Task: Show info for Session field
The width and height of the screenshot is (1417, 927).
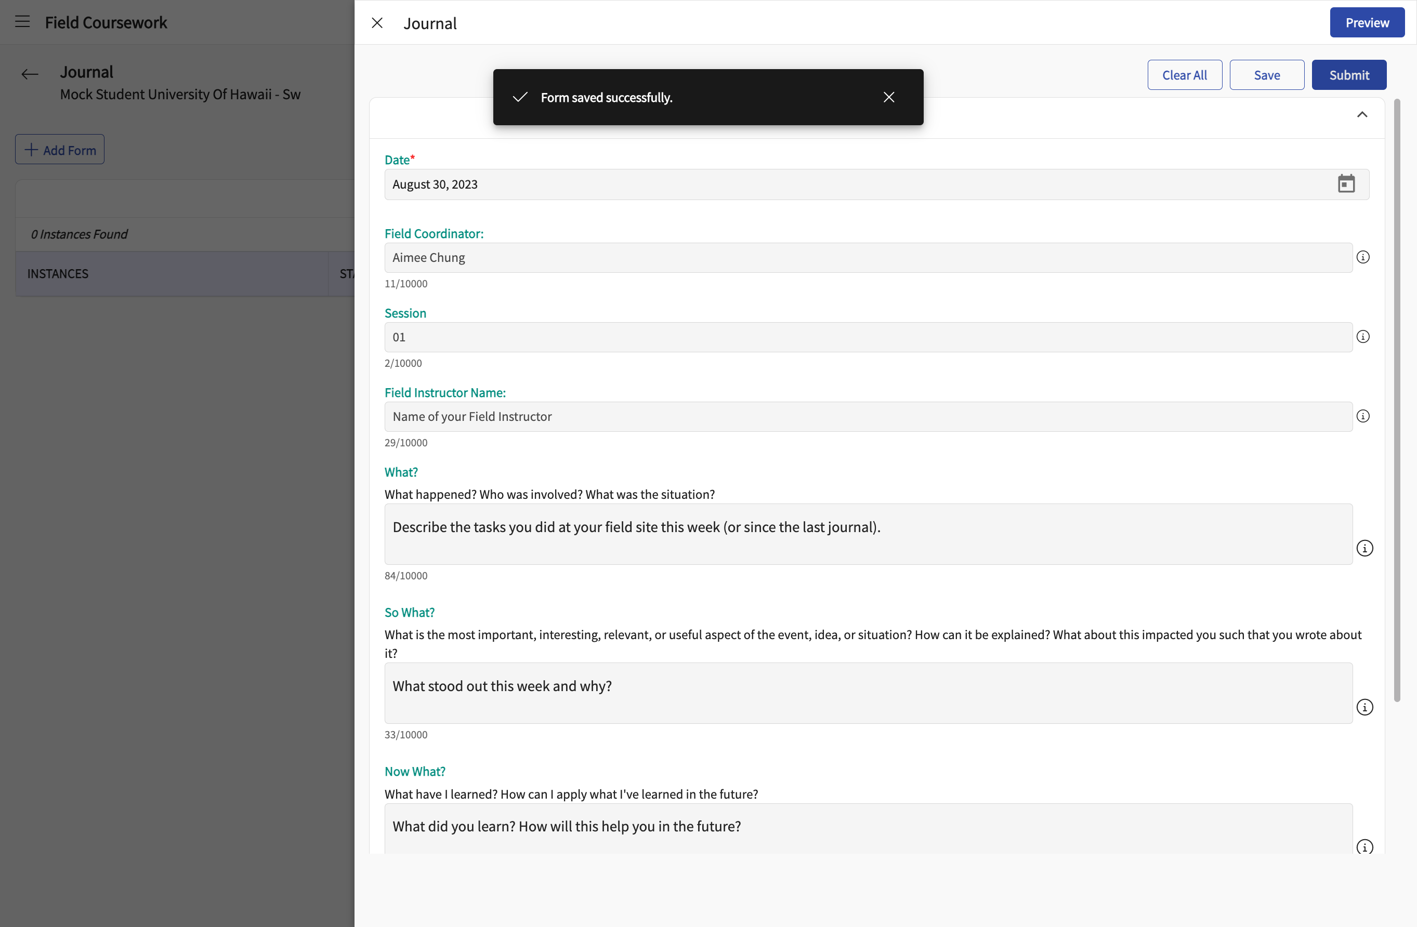Action: tap(1363, 337)
